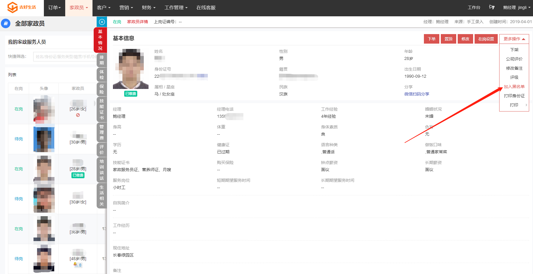Click the large profile photo in 基本信息
This screenshot has height=274, width=533.
(131, 69)
